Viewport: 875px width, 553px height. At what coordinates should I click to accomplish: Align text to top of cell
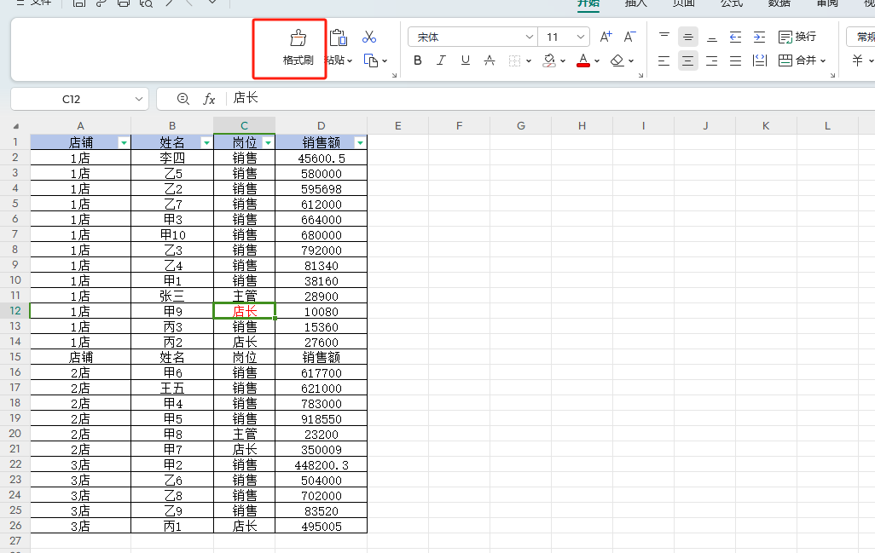pos(664,37)
